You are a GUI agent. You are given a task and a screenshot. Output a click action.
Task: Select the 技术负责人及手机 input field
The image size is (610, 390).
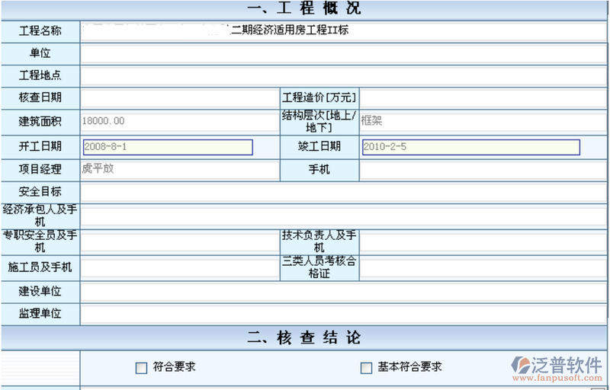pyautogui.click(x=483, y=242)
